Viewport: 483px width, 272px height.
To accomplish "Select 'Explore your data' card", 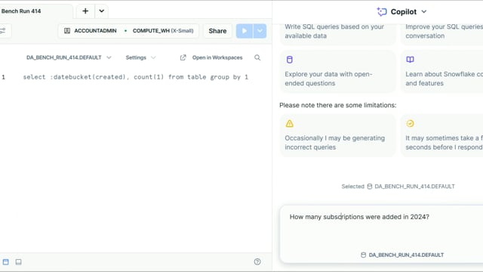I will tap(337, 72).
